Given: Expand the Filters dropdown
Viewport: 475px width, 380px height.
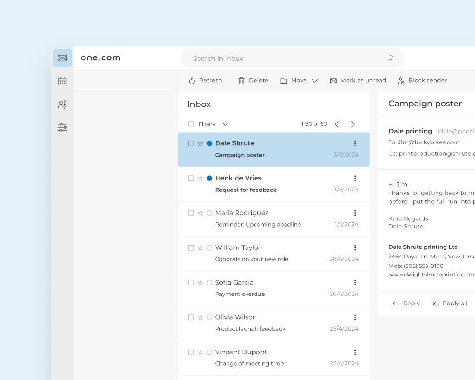Looking at the screenshot, I should point(214,124).
